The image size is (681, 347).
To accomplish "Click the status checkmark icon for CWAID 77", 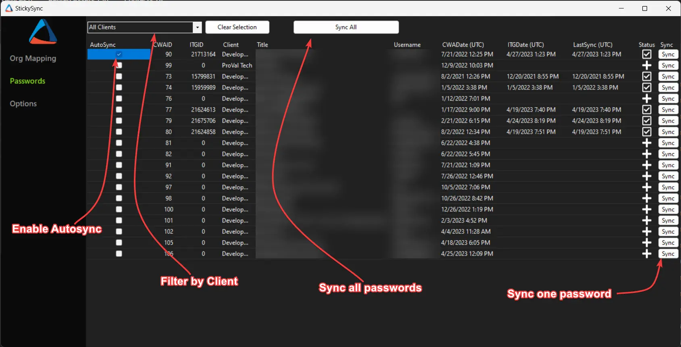I will (x=647, y=110).
